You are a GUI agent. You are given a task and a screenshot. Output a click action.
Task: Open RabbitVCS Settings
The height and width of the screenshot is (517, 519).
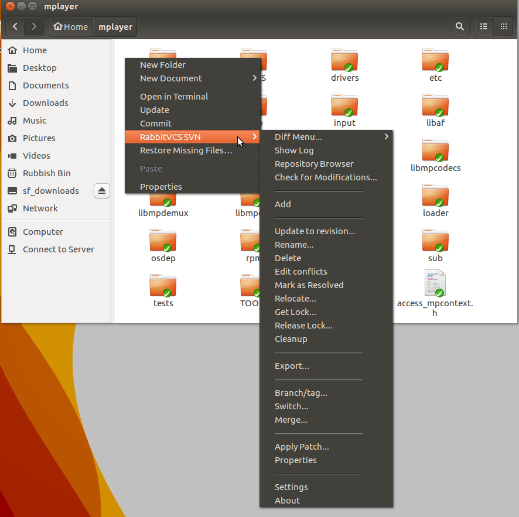(x=326, y=487)
